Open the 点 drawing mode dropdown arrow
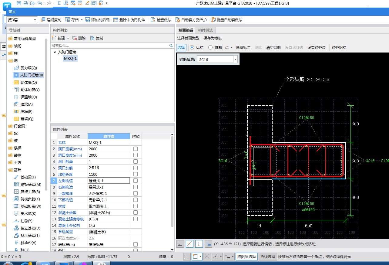This screenshot has height=265, width=389. point(231,48)
